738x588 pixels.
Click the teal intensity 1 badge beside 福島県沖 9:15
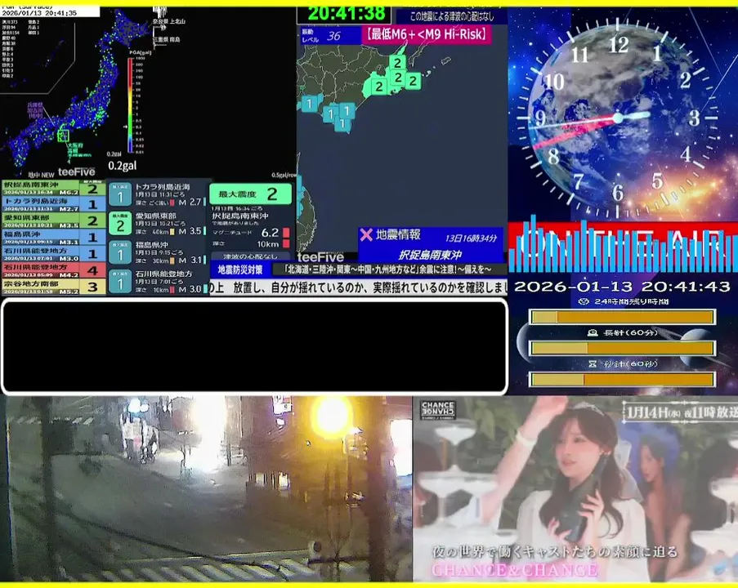click(120, 253)
